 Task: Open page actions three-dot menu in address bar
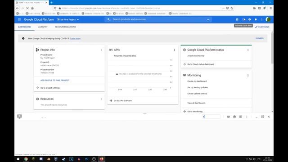click(x=223, y=8)
